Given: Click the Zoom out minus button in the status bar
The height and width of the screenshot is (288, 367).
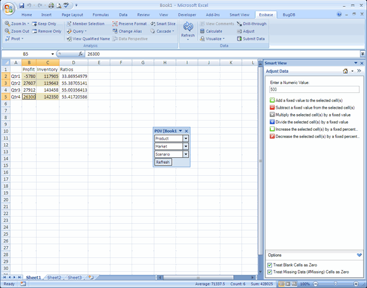Looking at the screenshot, I should 316,284.
